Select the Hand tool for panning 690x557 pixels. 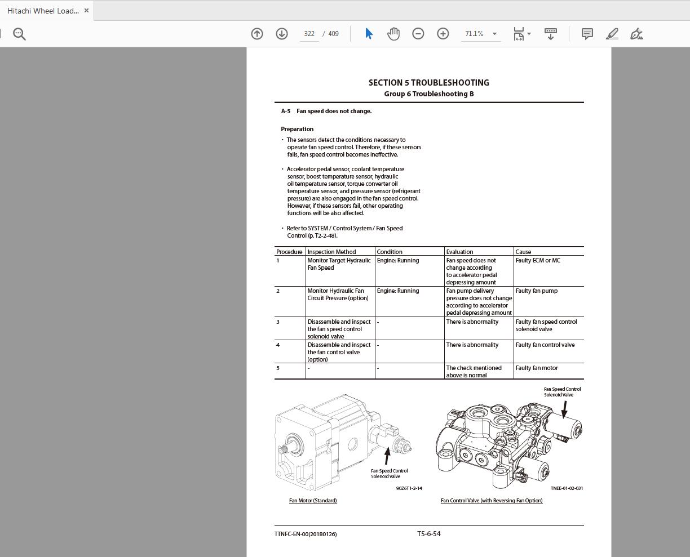click(393, 34)
